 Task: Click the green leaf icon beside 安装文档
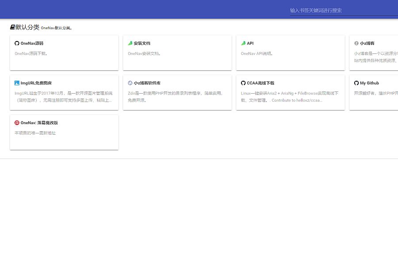(130, 43)
